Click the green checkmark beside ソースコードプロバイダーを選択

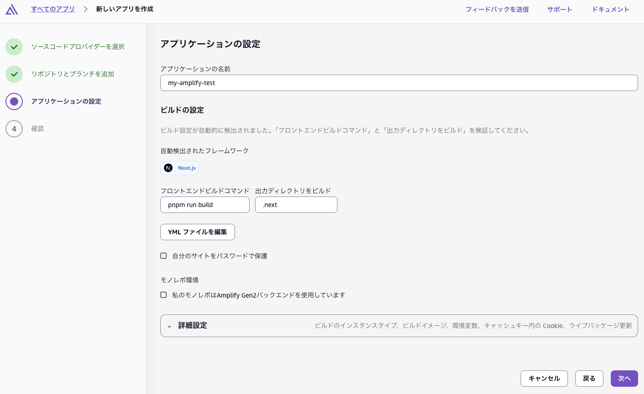tap(14, 47)
